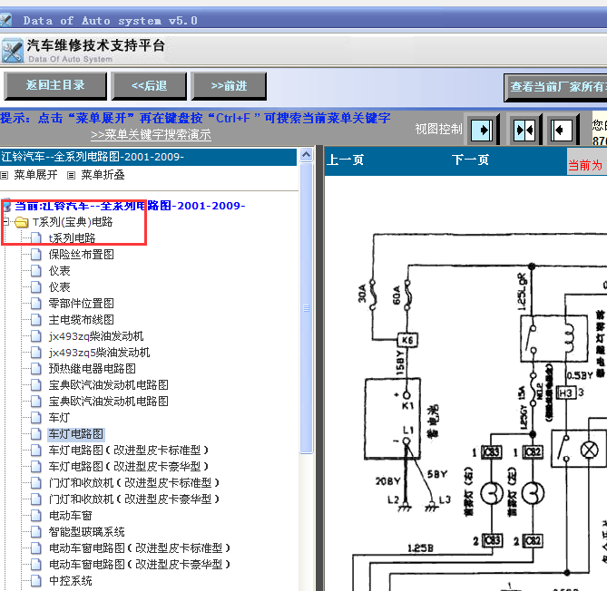Expand all menus with 菜单展开
The height and width of the screenshot is (591, 607).
35,175
